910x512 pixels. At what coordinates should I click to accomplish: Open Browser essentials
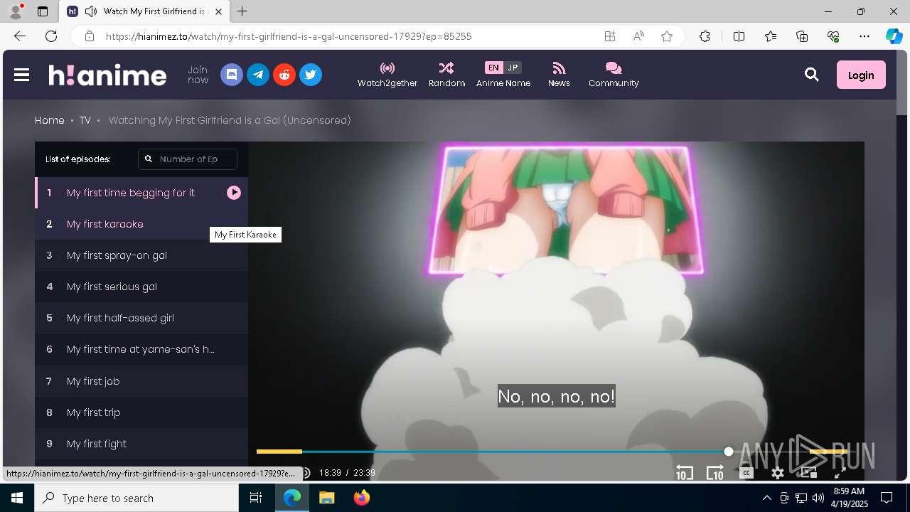[x=833, y=36]
